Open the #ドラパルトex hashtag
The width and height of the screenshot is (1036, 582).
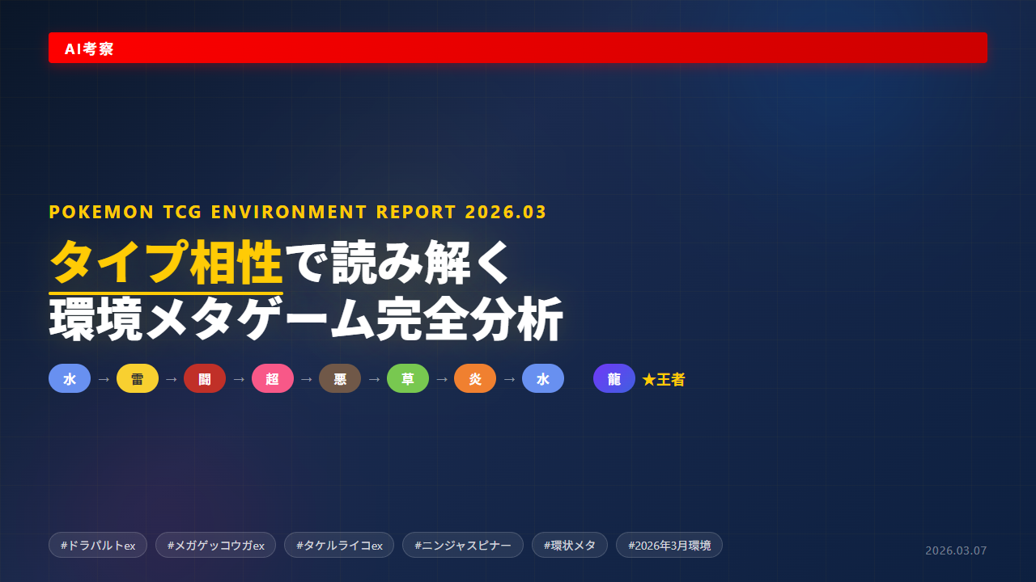pos(98,545)
